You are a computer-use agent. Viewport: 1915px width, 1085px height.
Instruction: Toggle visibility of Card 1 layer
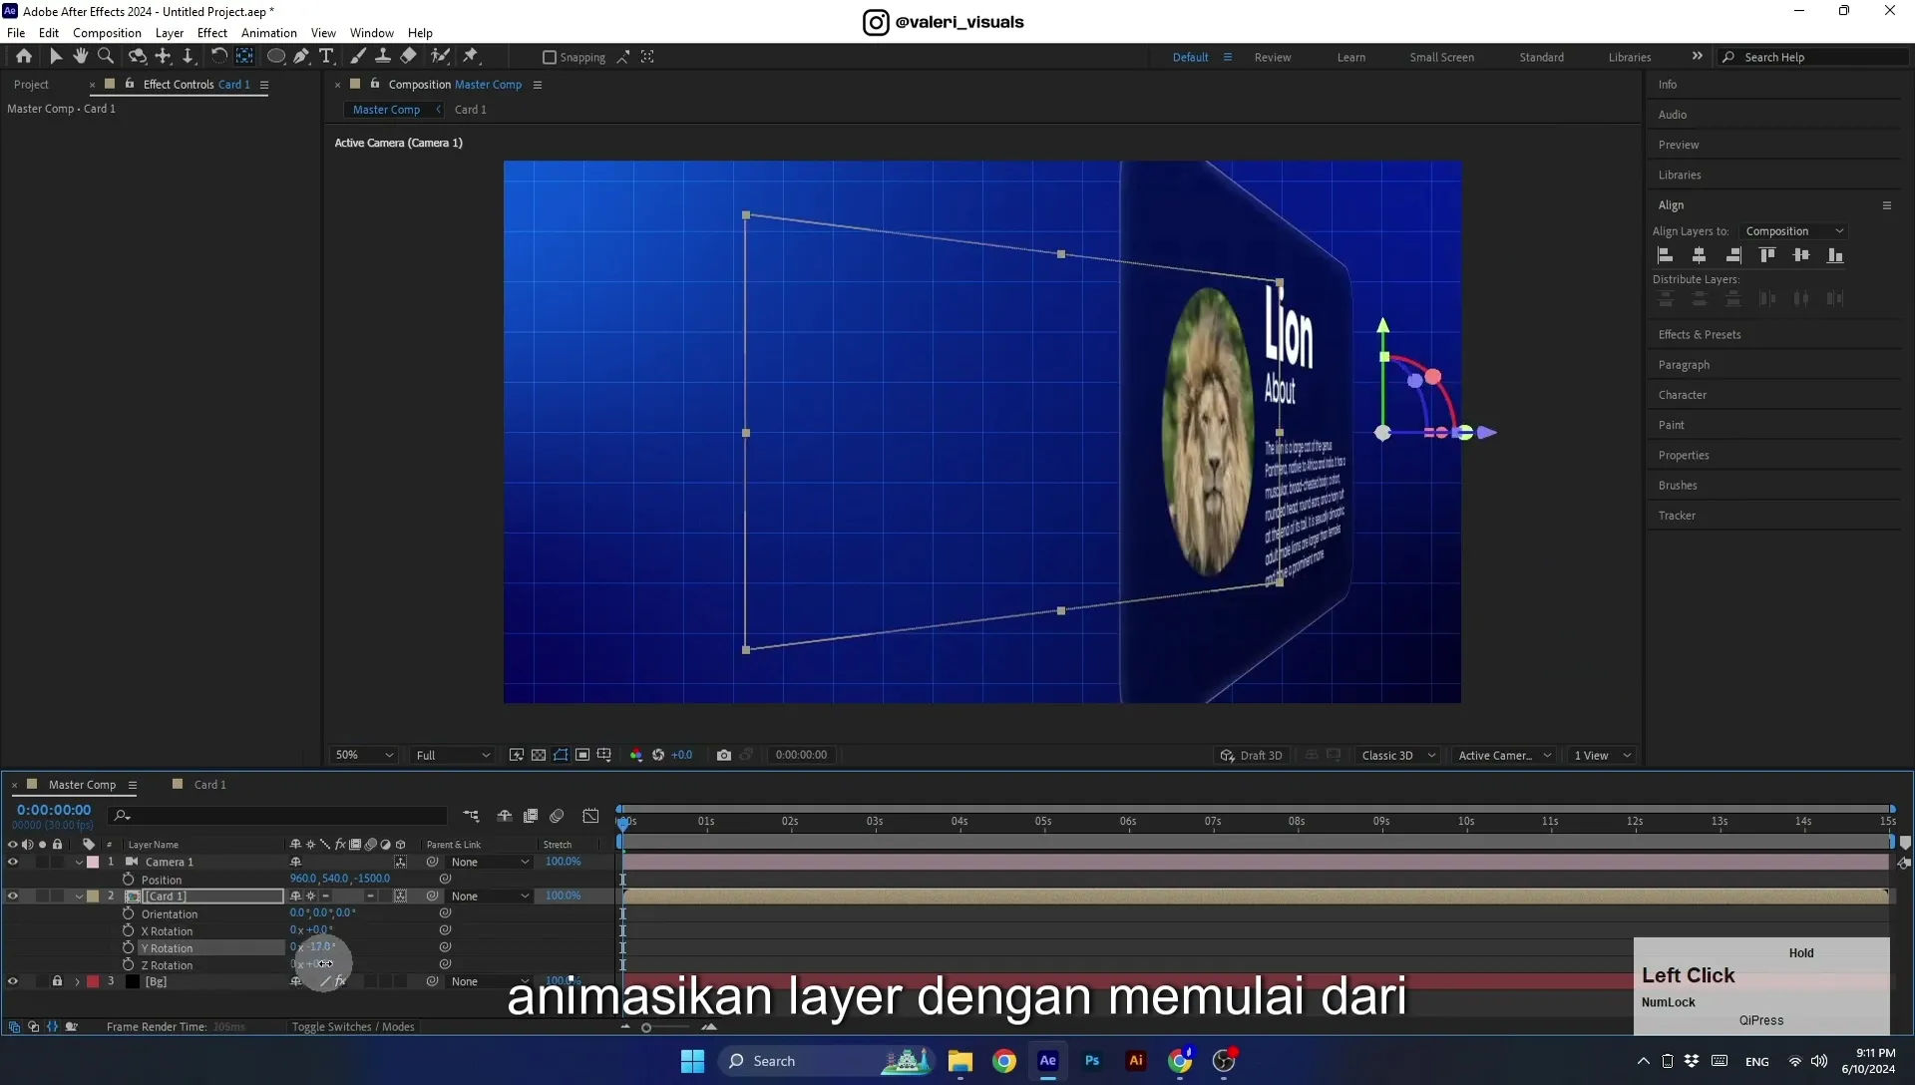click(x=13, y=896)
